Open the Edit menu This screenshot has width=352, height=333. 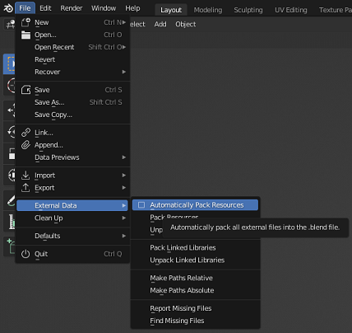tap(45, 8)
